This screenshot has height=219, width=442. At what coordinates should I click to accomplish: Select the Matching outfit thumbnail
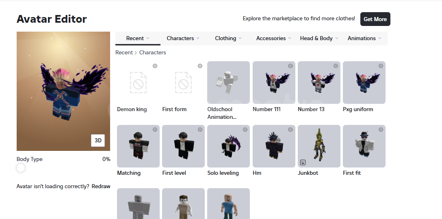(138, 146)
